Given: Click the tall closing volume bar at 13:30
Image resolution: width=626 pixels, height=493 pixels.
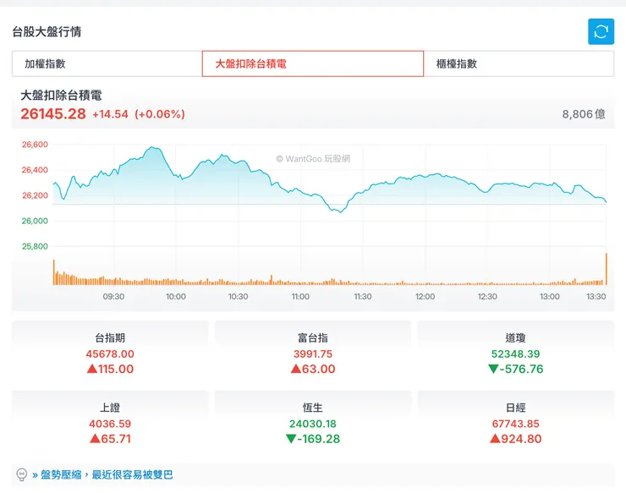Looking at the screenshot, I should tap(606, 269).
